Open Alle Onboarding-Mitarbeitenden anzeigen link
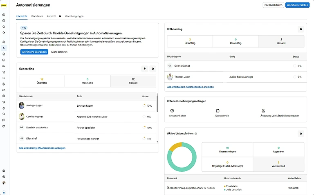 tap(42, 148)
